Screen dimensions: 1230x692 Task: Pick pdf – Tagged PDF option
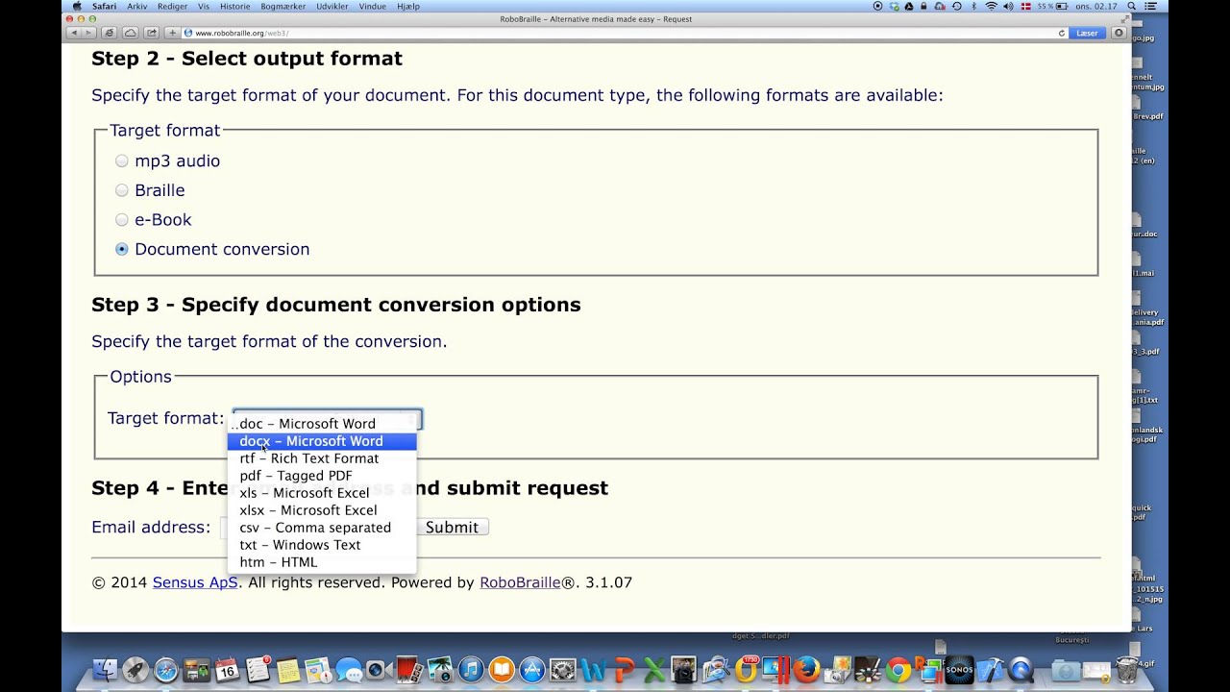coord(322,476)
